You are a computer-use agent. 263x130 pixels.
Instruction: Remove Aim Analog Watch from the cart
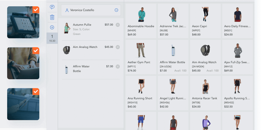(118, 47)
